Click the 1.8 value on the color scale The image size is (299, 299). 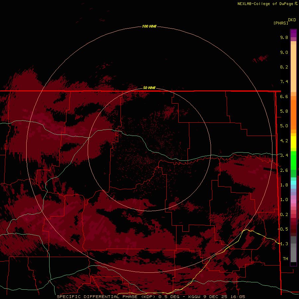(x=284, y=185)
